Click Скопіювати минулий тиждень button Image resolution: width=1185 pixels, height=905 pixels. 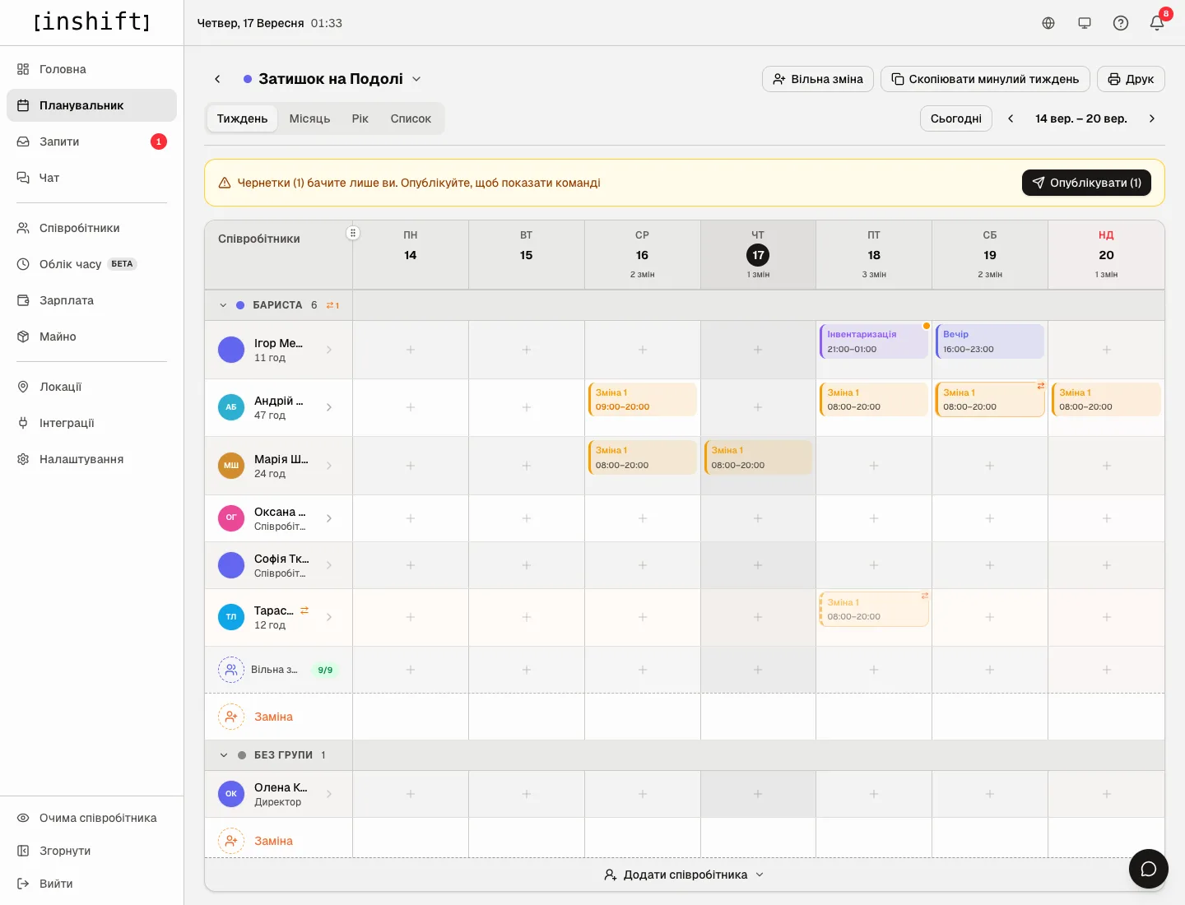[985, 79]
